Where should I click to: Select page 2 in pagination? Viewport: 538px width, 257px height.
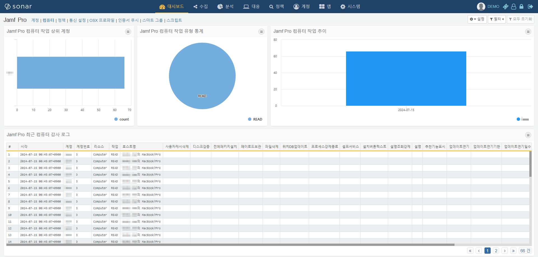click(x=496, y=251)
